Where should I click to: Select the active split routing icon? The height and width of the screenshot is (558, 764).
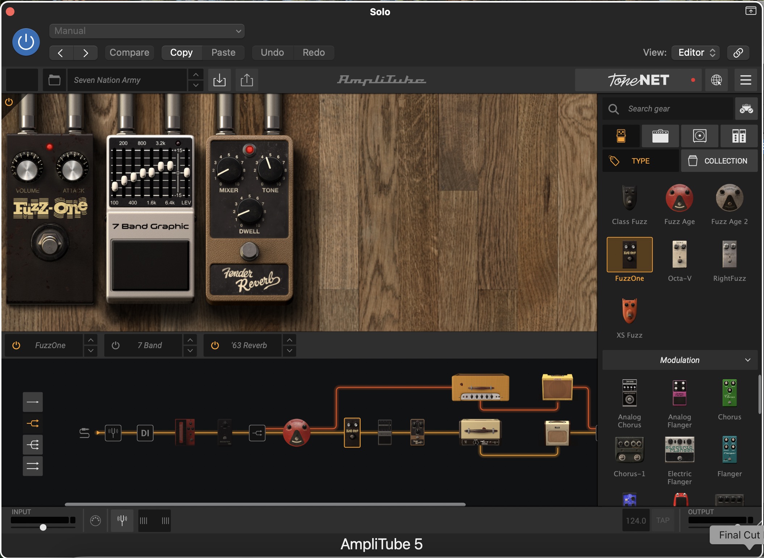pos(33,423)
